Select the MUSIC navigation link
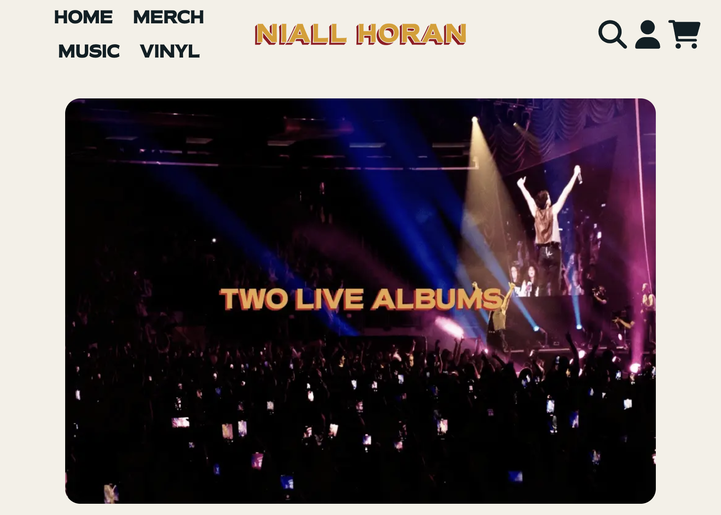 tap(89, 51)
